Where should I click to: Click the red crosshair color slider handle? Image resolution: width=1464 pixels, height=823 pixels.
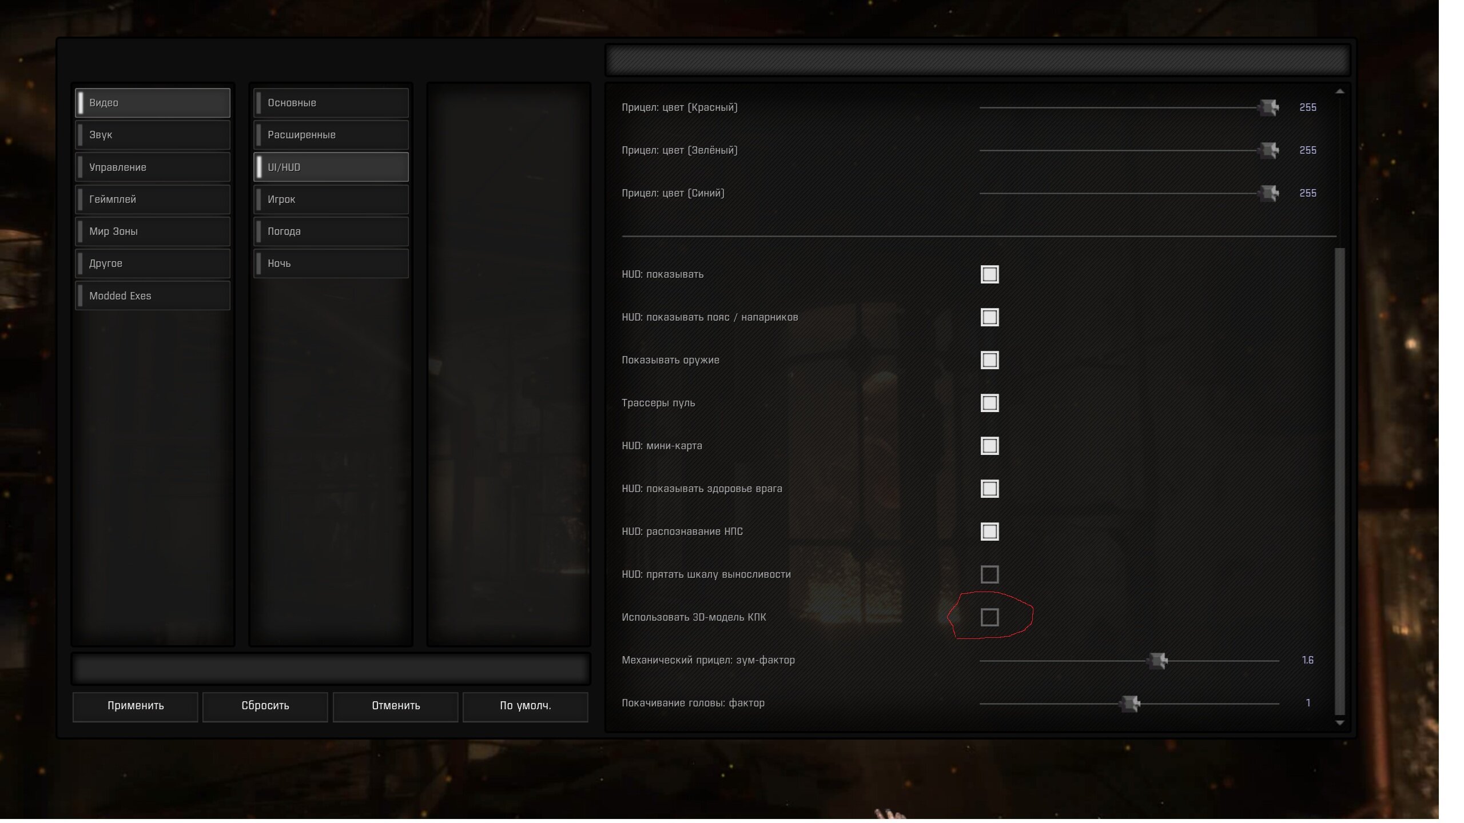pos(1268,107)
